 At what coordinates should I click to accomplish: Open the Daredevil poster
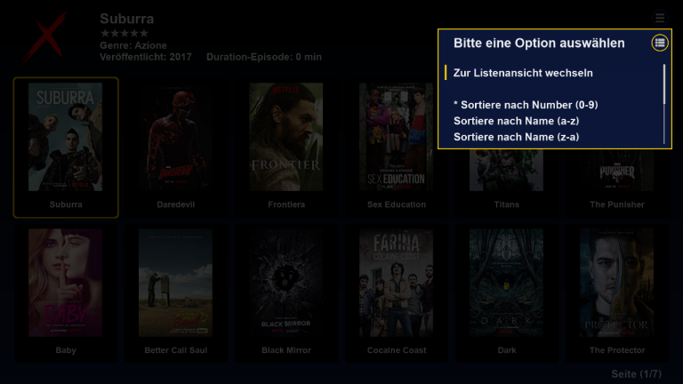coord(175,137)
